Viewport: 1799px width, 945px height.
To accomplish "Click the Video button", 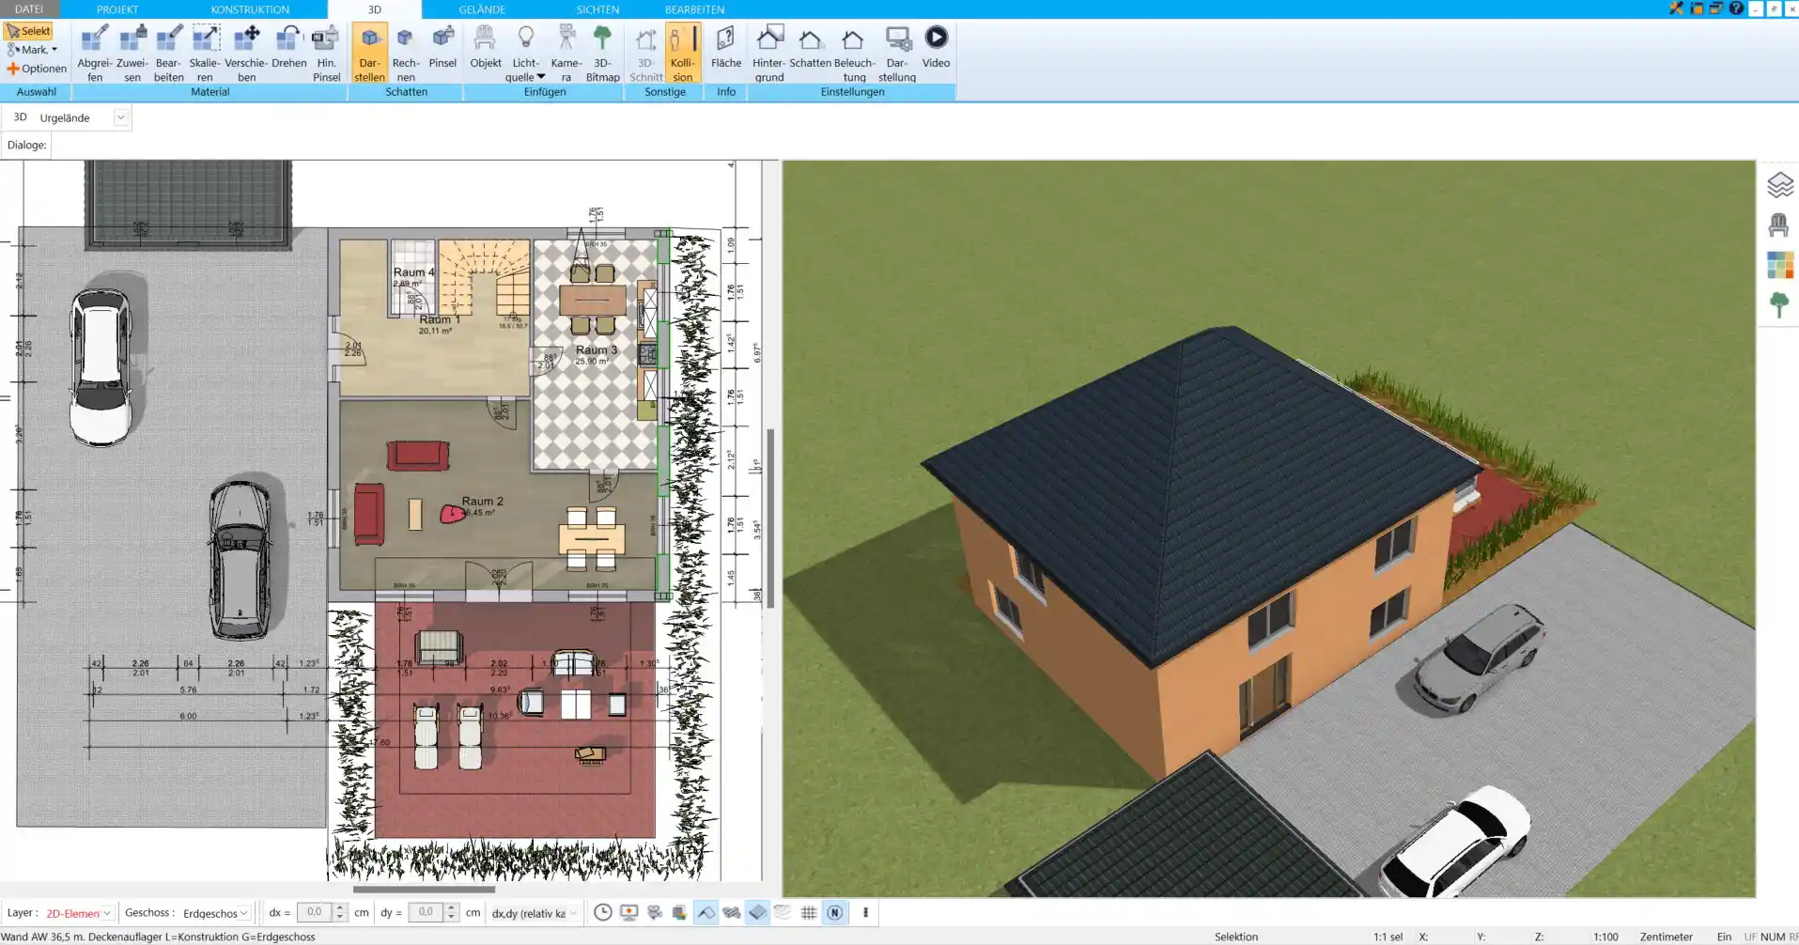I will click(936, 47).
